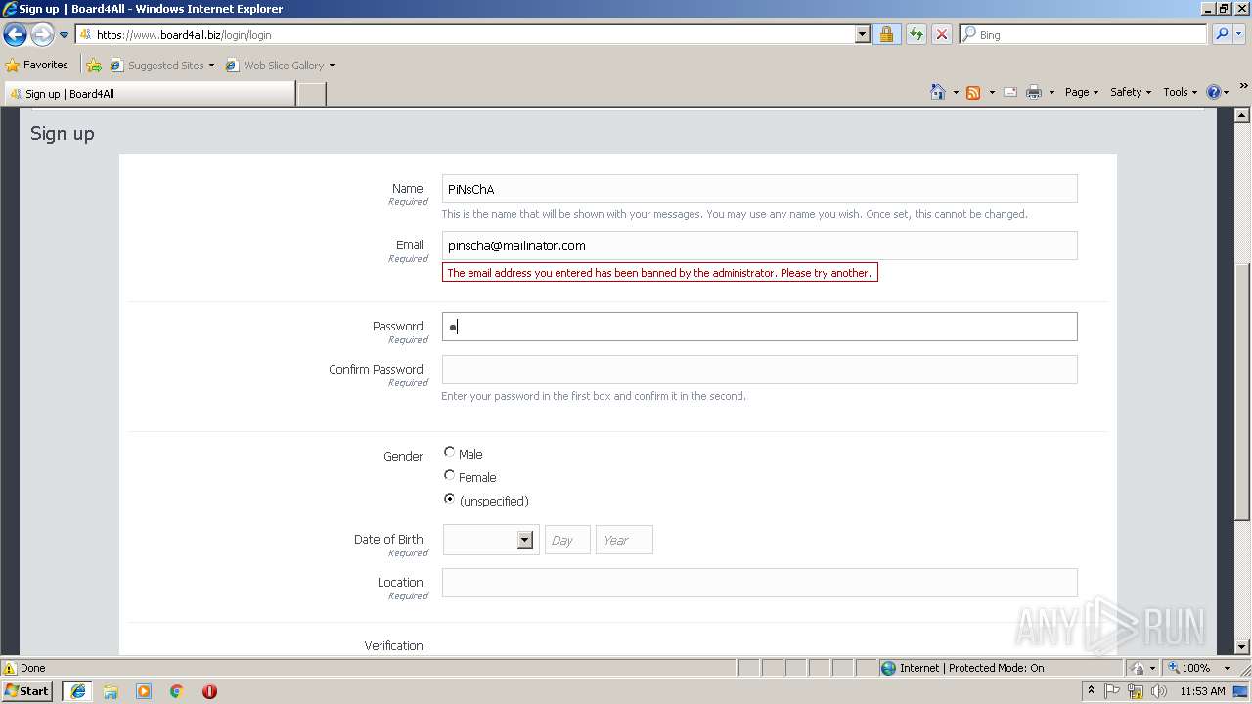Click the scrollbar up arrow

(1242, 115)
